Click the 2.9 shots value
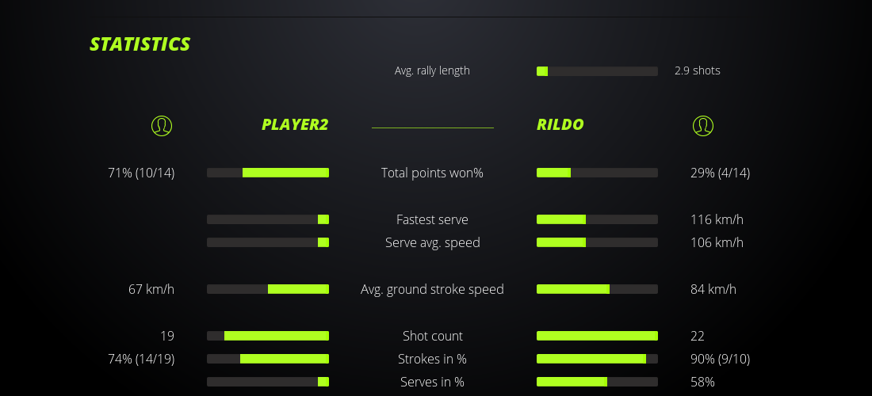 (698, 70)
